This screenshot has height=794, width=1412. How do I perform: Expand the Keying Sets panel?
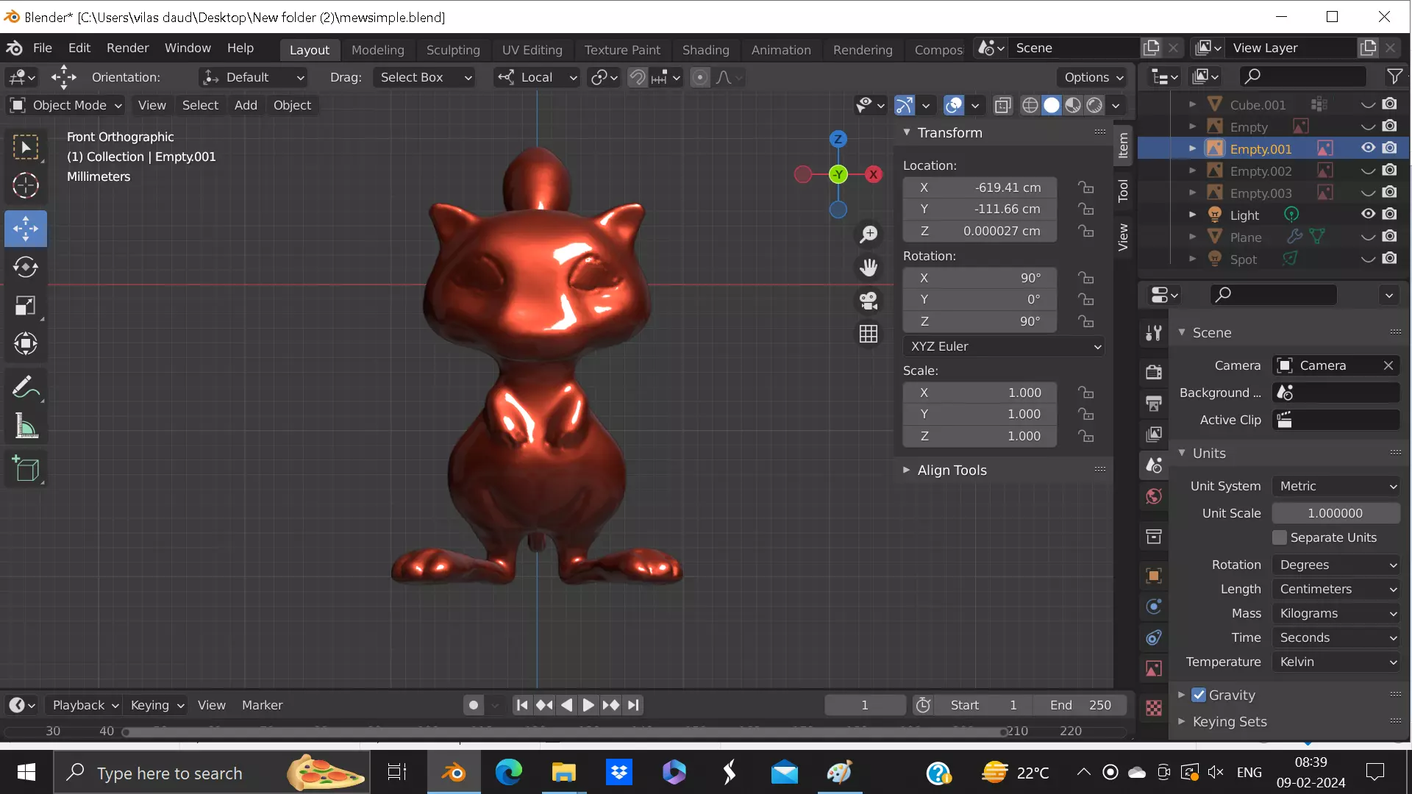(1230, 721)
